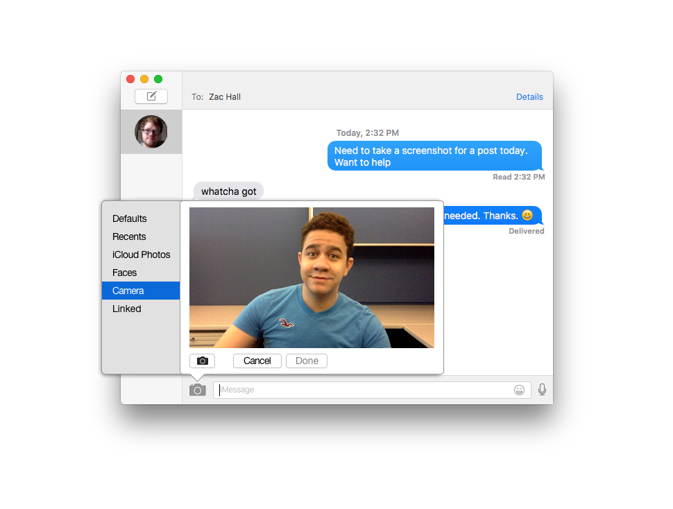Open iCloud Photos in the source list
The height and width of the screenshot is (509, 673).
click(142, 254)
